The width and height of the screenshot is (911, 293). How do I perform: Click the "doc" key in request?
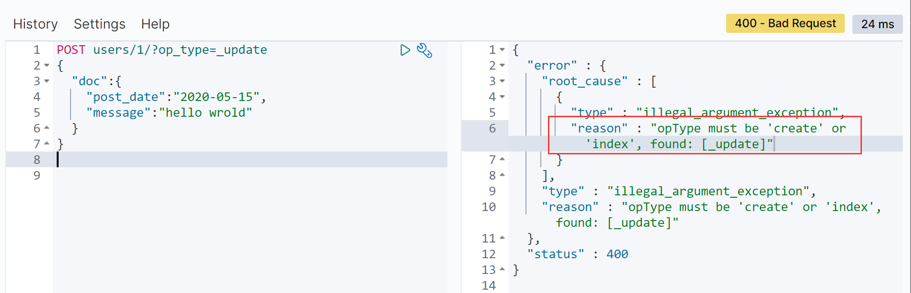click(x=90, y=81)
